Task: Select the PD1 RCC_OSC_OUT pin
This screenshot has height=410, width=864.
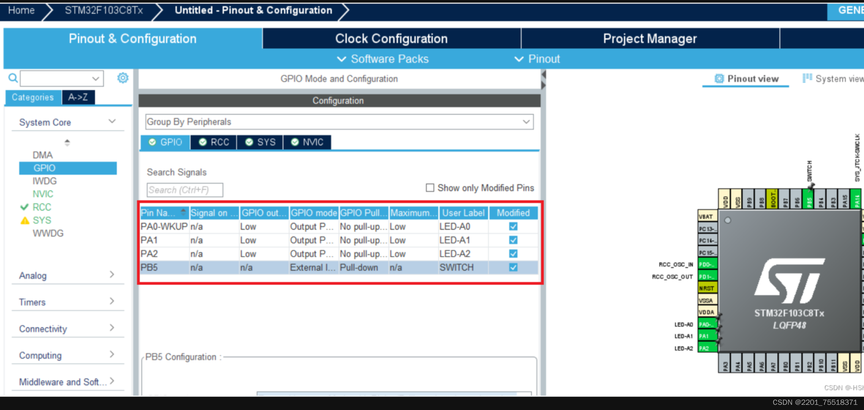Action: [708, 276]
